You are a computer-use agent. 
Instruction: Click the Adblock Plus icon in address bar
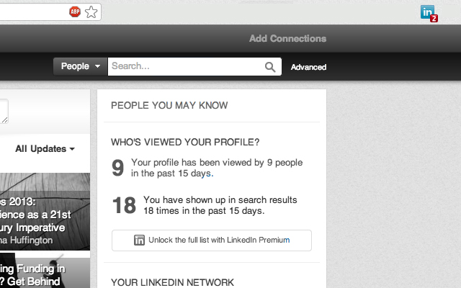pos(75,12)
